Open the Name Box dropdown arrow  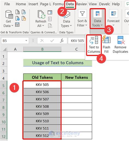[26, 41]
